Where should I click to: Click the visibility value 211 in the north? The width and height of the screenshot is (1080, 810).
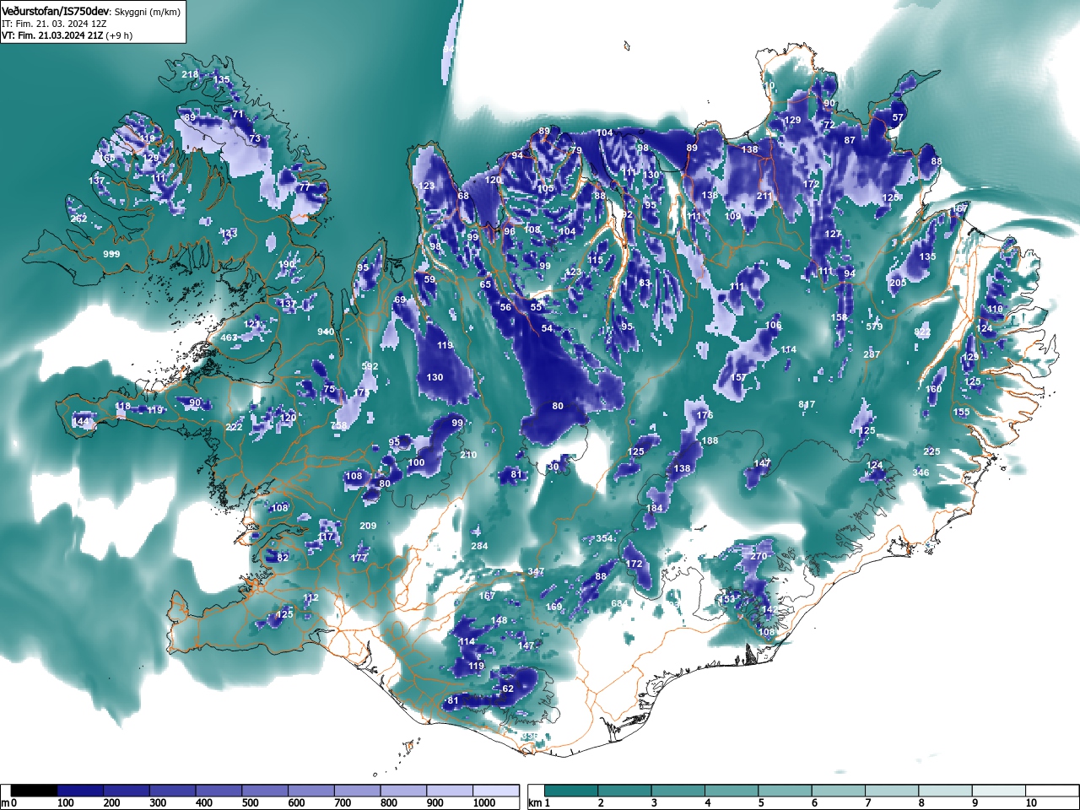[764, 196]
